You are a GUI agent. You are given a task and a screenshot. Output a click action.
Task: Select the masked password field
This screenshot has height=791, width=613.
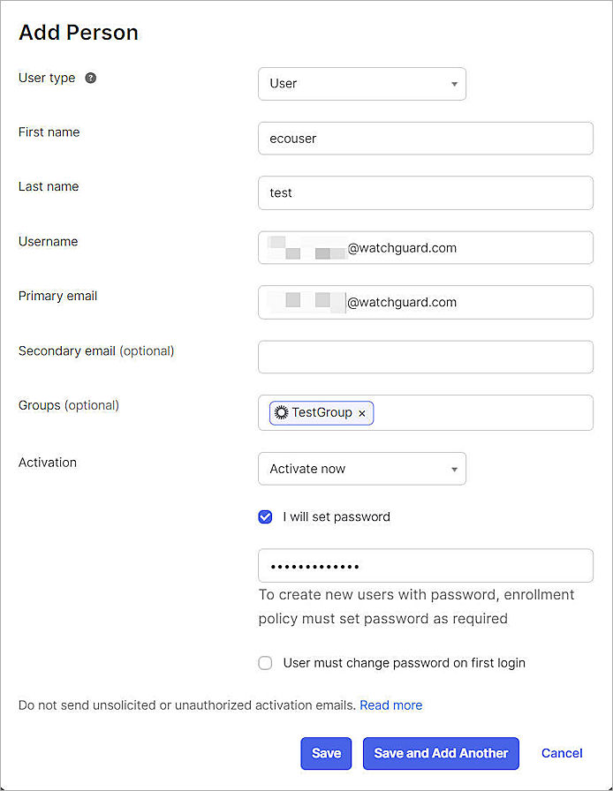[425, 565]
